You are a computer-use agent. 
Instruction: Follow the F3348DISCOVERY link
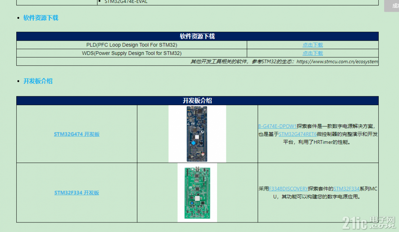point(288,188)
